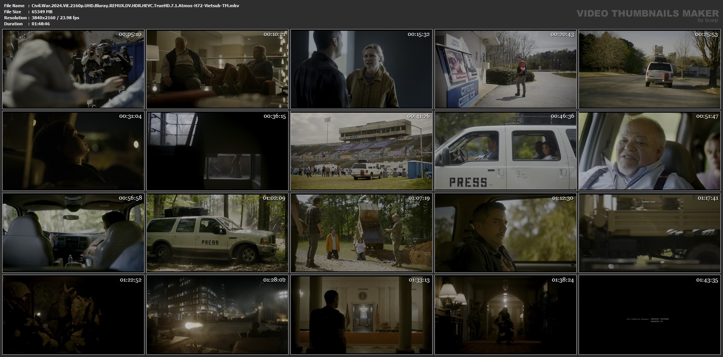Choose the credits frame at 01:43:35
The image size is (723, 357).
(x=649, y=315)
